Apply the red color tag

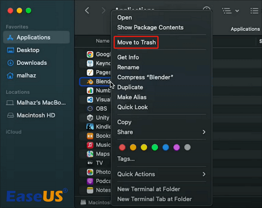122,147
